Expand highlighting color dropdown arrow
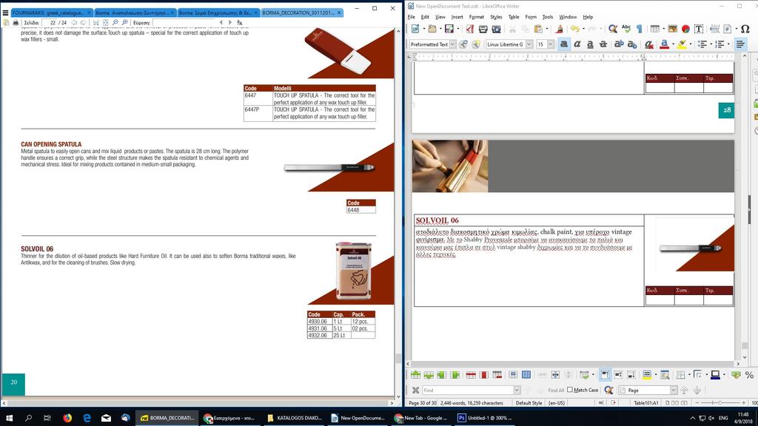 click(690, 44)
